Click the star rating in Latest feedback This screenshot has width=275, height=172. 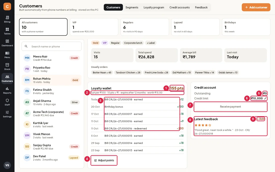203,125
